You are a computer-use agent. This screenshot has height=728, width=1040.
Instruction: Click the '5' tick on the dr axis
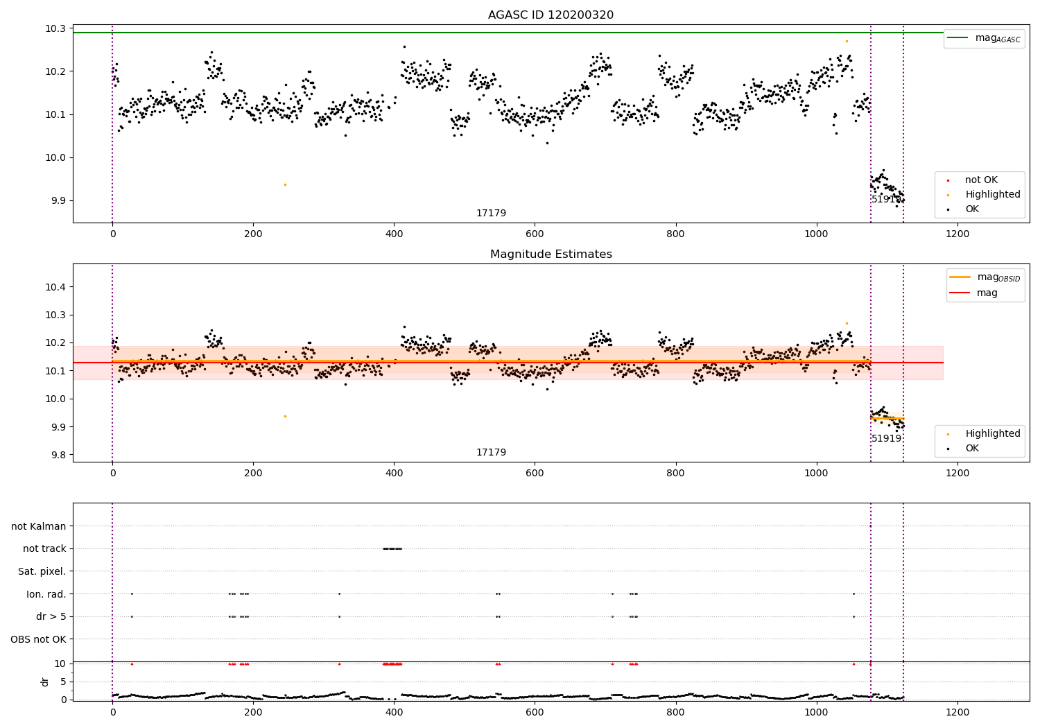tap(63, 682)
